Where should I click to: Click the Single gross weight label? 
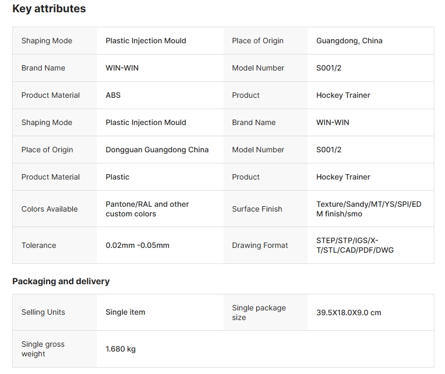click(43, 349)
